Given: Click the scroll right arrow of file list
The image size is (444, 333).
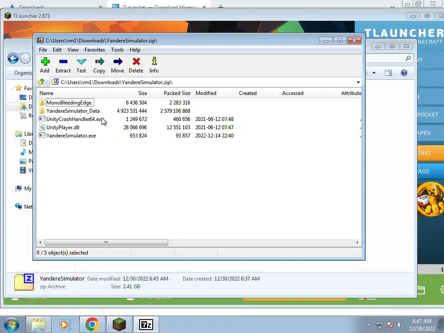Looking at the screenshot, I should pyautogui.click(x=357, y=243).
